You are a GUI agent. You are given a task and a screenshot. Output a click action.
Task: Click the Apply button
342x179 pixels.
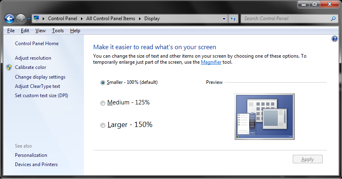click(308, 159)
